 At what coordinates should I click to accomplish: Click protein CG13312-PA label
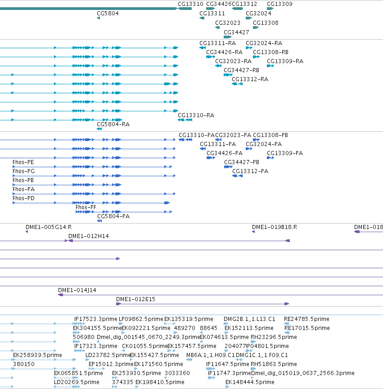coord(250,171)
